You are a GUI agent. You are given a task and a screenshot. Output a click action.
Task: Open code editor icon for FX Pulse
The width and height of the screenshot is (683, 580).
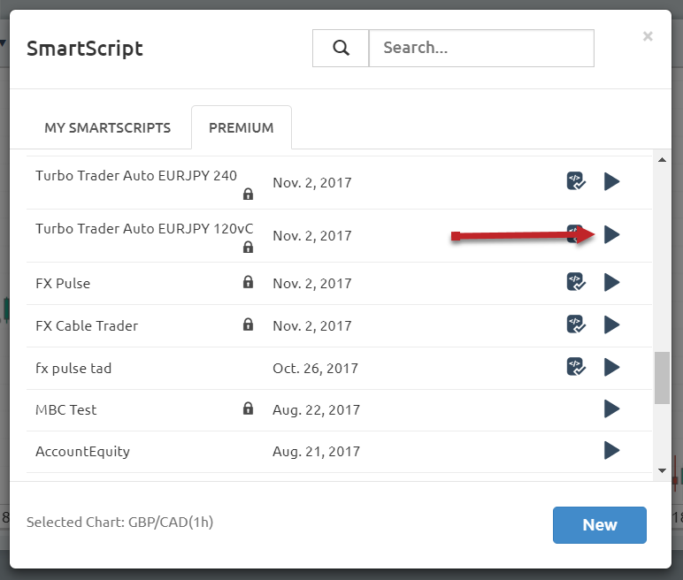[x=576, y=282]
